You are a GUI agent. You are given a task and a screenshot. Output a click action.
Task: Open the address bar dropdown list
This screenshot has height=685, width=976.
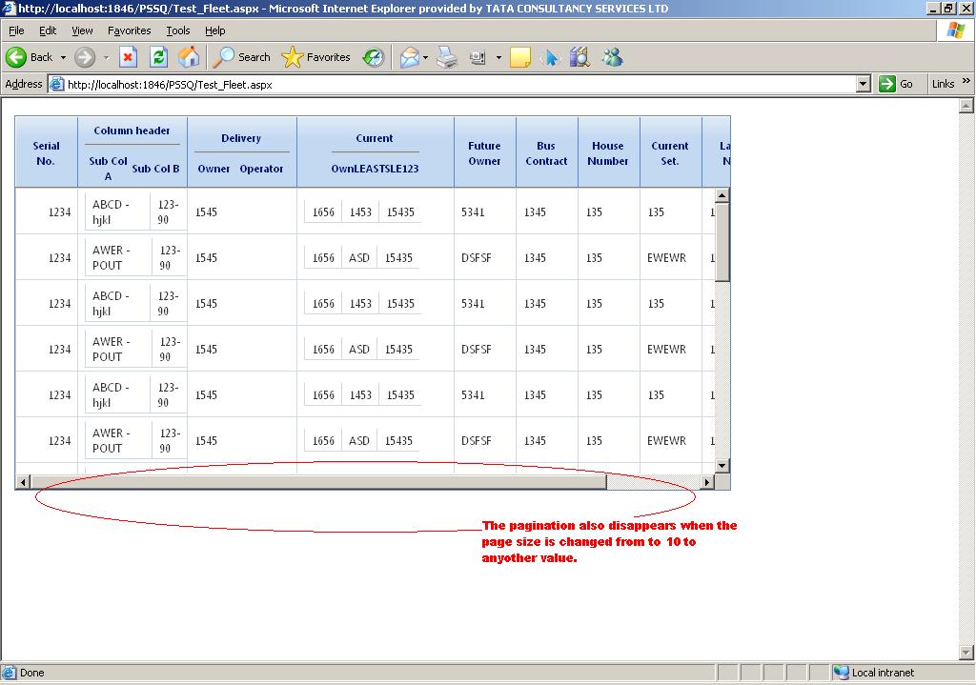pos(863,84)
